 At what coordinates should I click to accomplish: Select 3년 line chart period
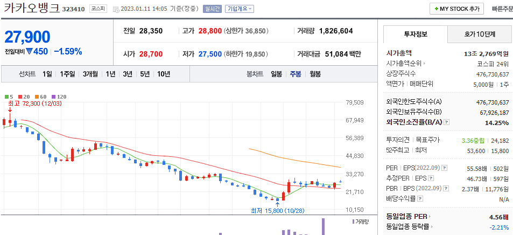128,74
